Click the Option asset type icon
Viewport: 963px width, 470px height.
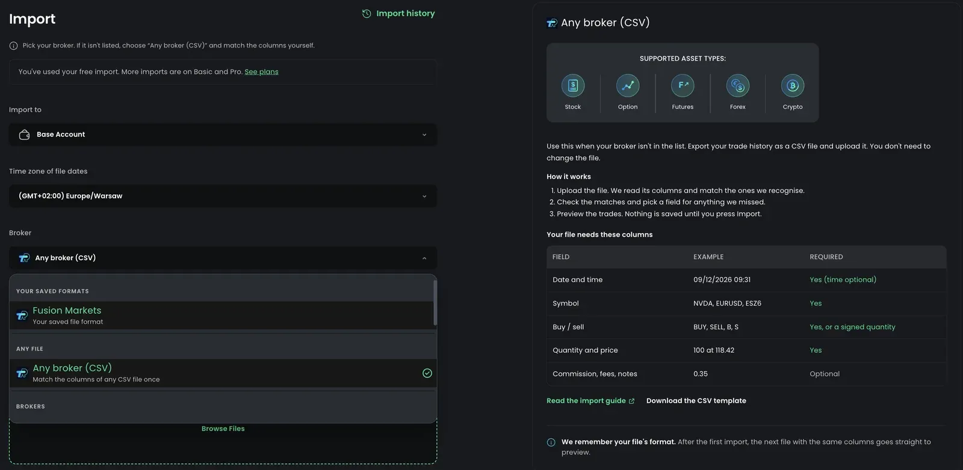(x=628, y=85)
